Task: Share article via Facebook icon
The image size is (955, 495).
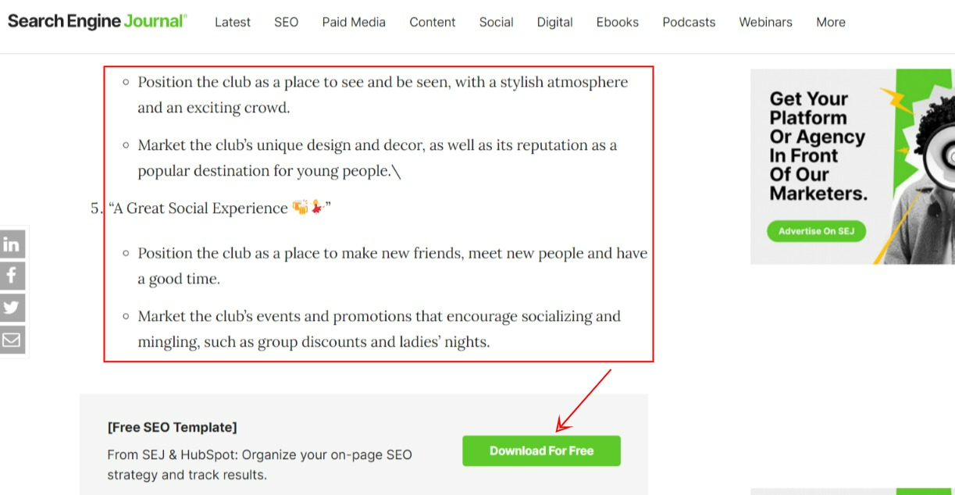Action: tap(12, 276)
